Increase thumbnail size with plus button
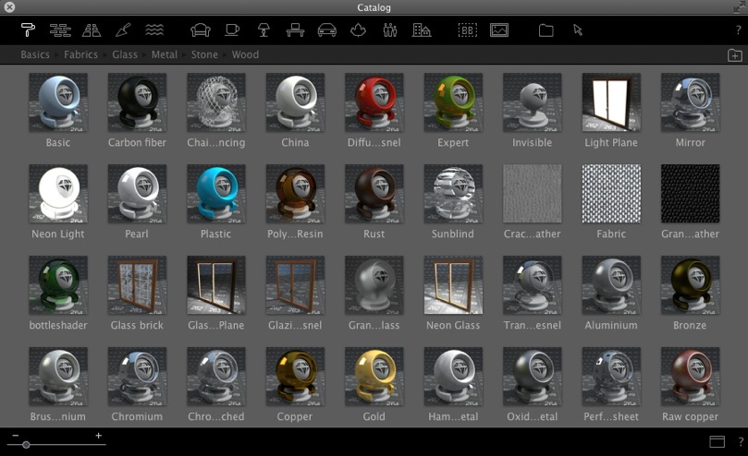The image size is (748, 456). click(98, 436)
